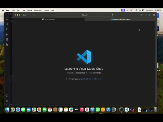The height and width of the screenshot is (122, 163).
Task: Open Music from Dock
Action: 82,110
